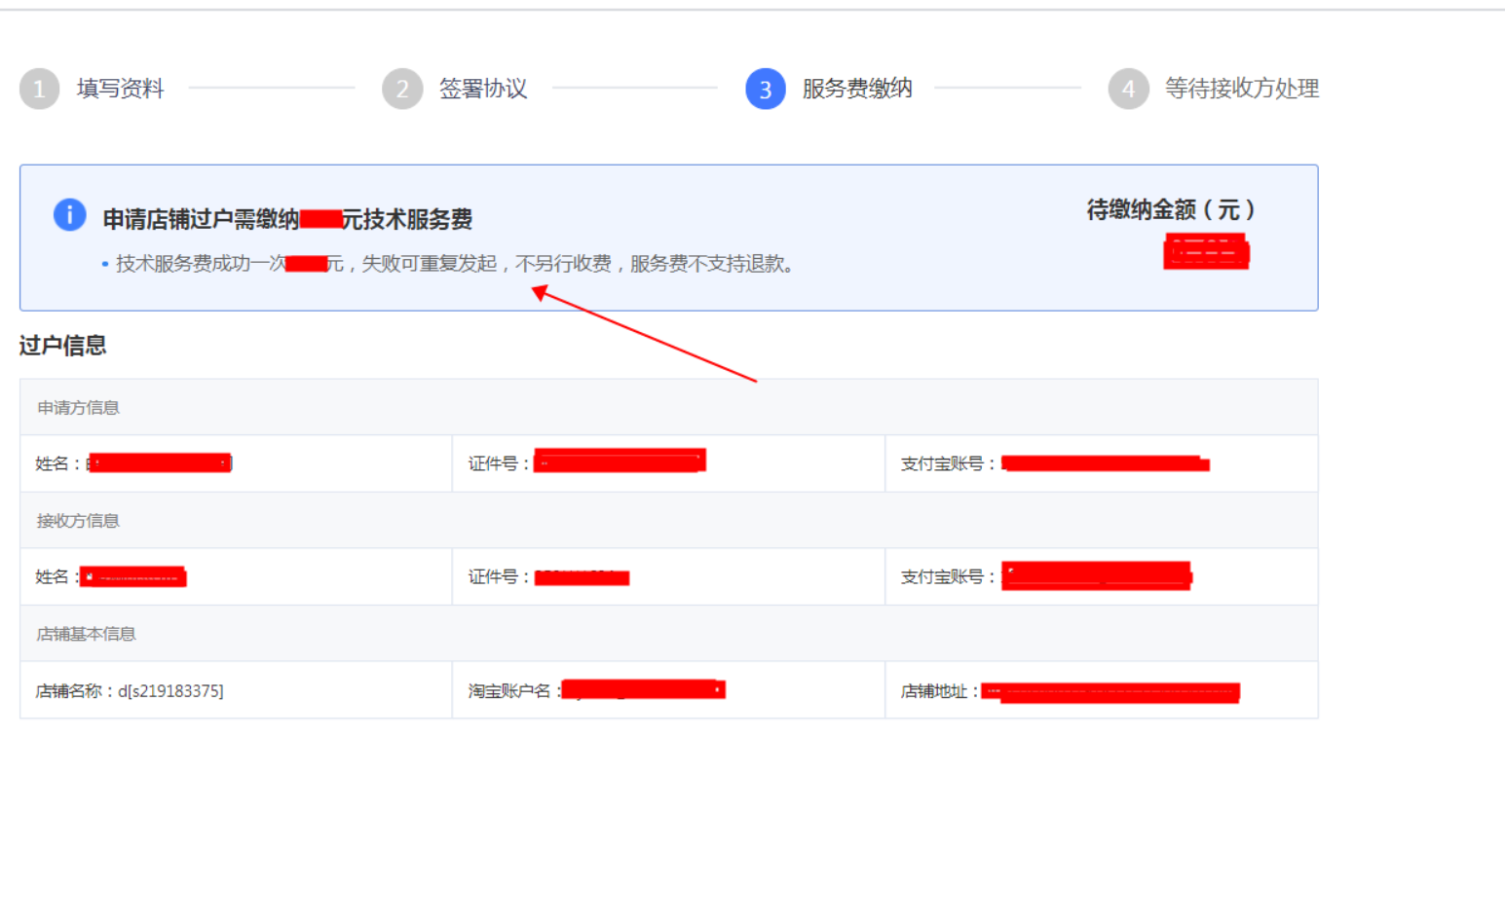1505x924 pixels.
Task: Select the 服务费缴纳 step label
Action: (x=857, y=89)
